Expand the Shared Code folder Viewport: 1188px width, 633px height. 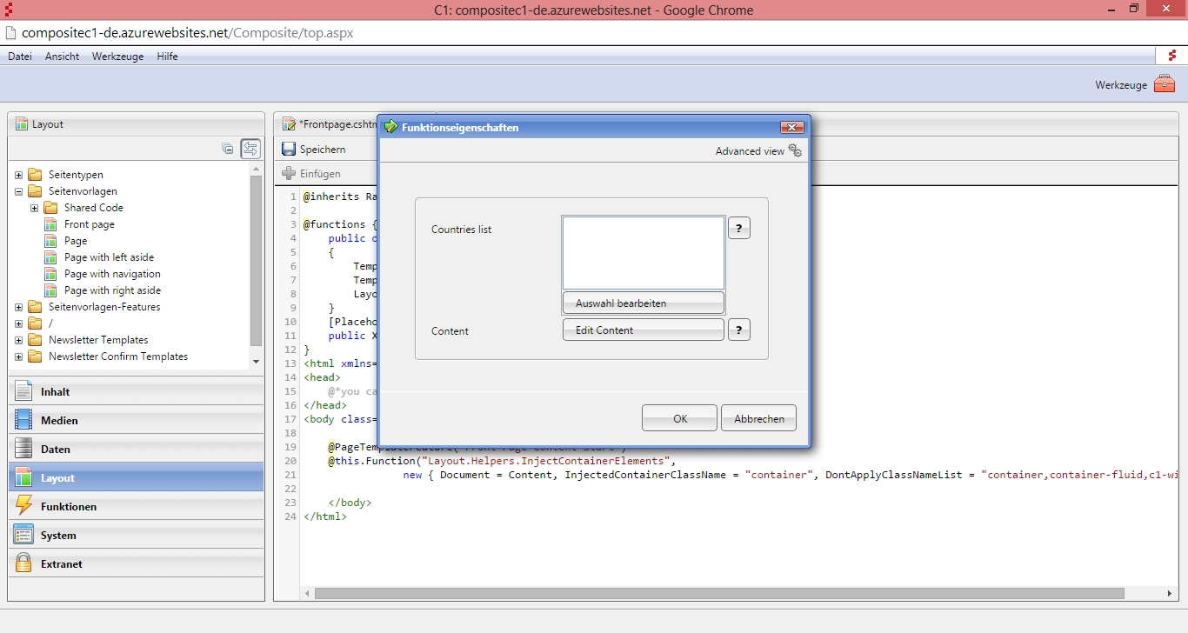(x=35, y=208)
